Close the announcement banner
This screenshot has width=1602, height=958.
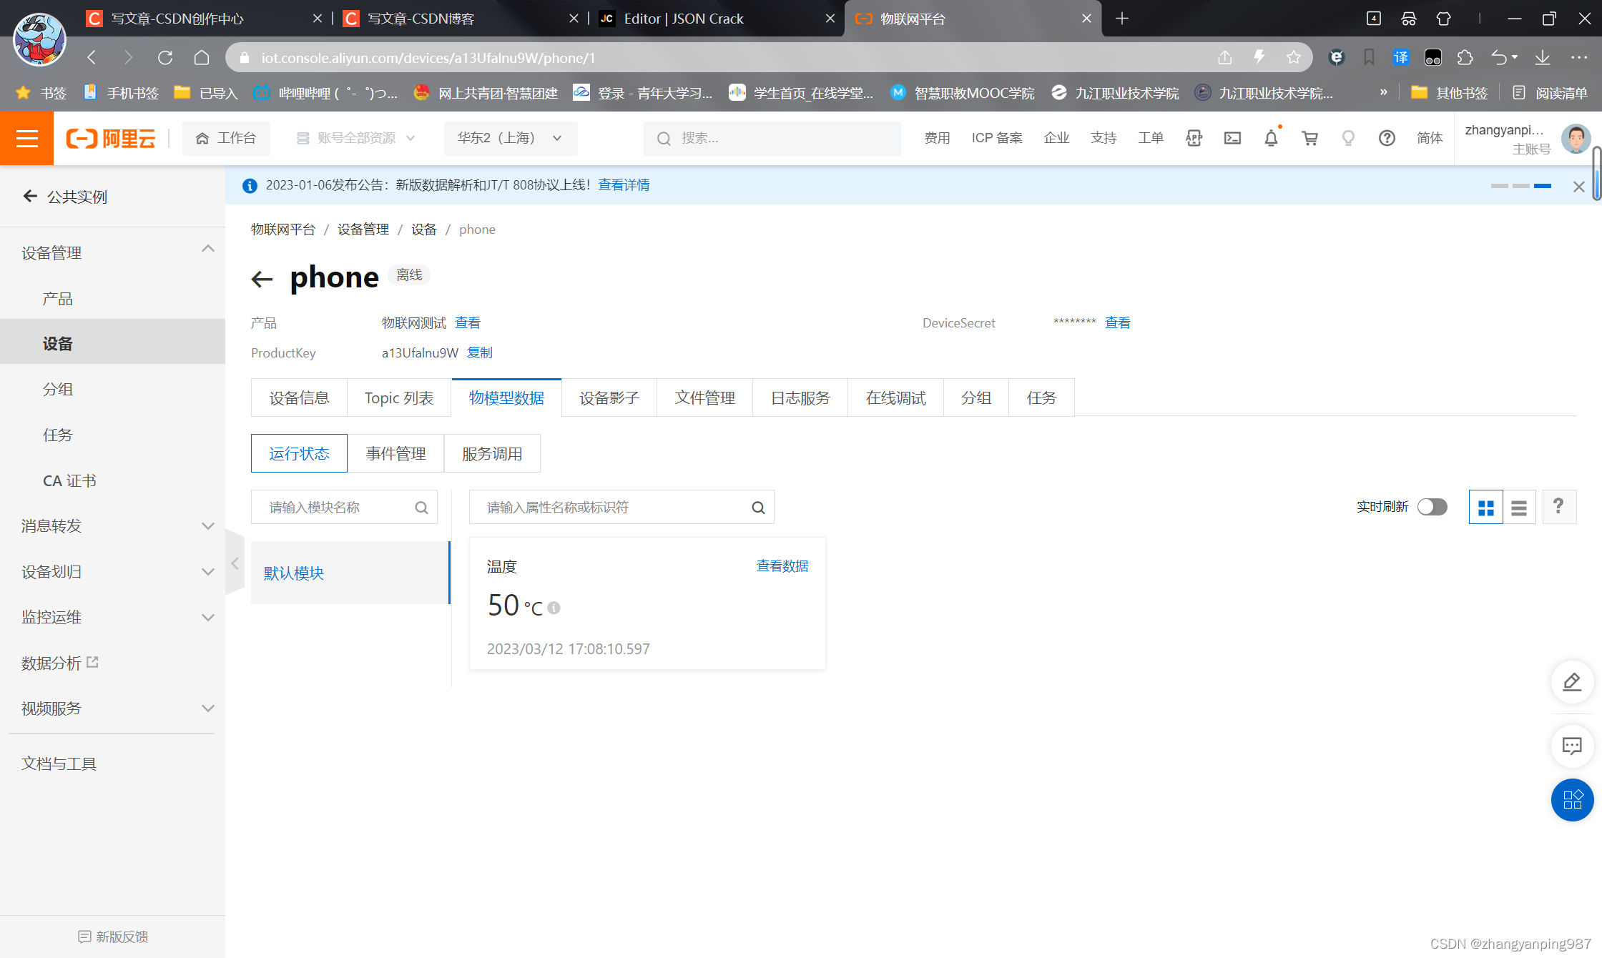click(x=1578, y=187)
